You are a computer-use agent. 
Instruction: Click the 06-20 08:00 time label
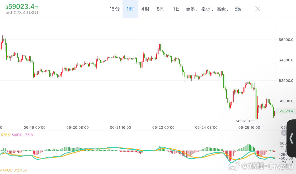[77, 127]
